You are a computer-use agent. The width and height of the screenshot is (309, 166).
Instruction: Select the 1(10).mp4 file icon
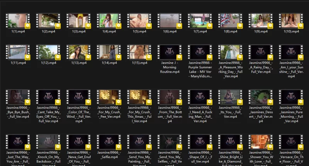[x=291, y=21]
